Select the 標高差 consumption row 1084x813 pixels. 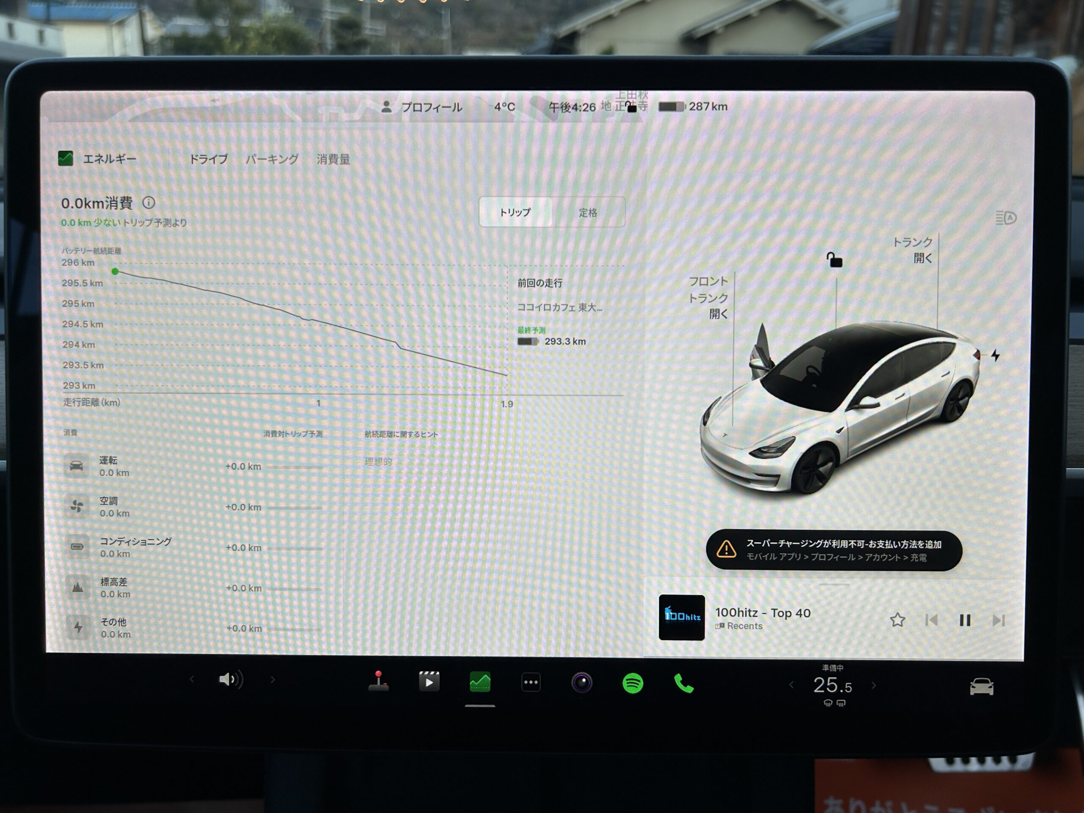click(194, 588)
